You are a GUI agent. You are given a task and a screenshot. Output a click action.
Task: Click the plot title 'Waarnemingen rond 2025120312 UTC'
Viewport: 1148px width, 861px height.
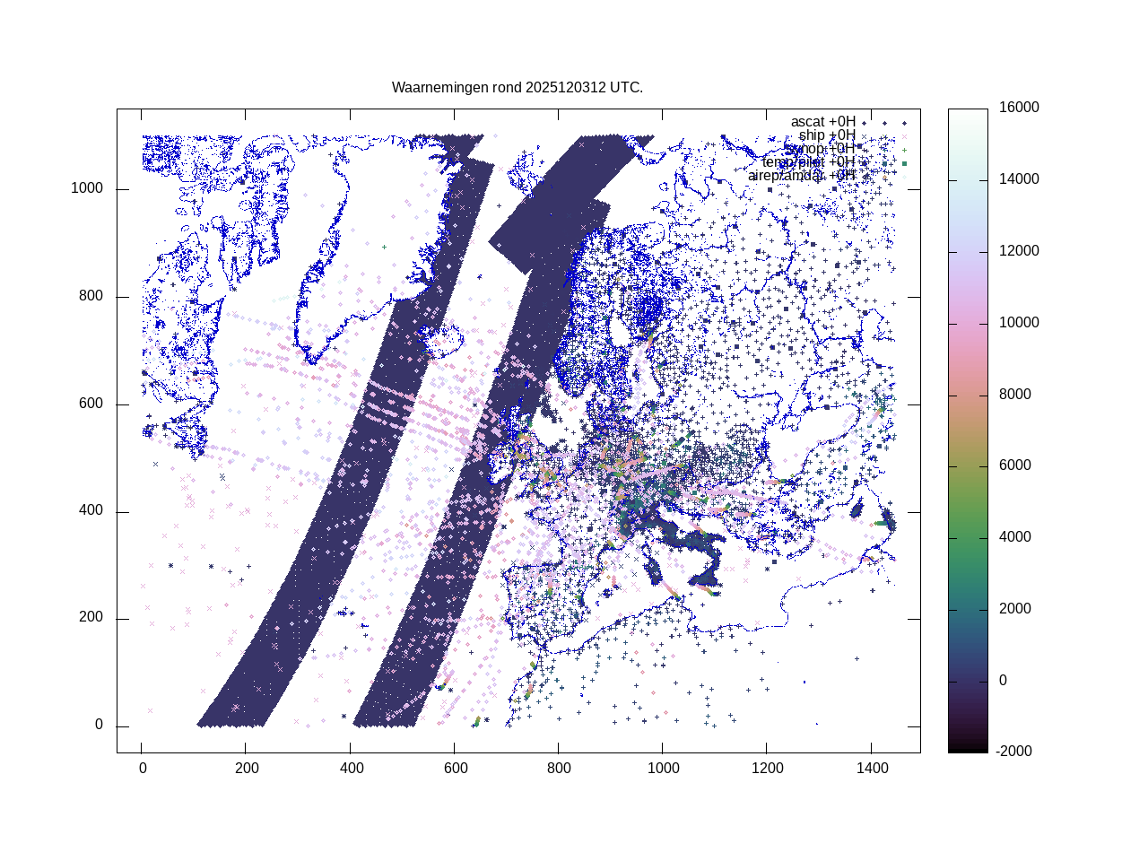pos(517,88)
